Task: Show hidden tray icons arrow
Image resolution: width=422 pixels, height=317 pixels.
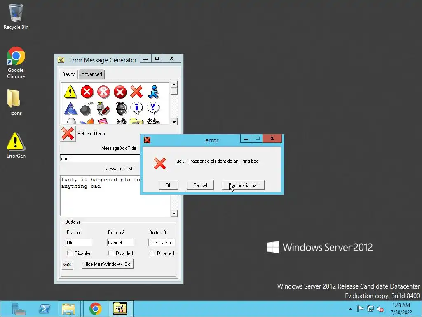Action: [350, 309]
